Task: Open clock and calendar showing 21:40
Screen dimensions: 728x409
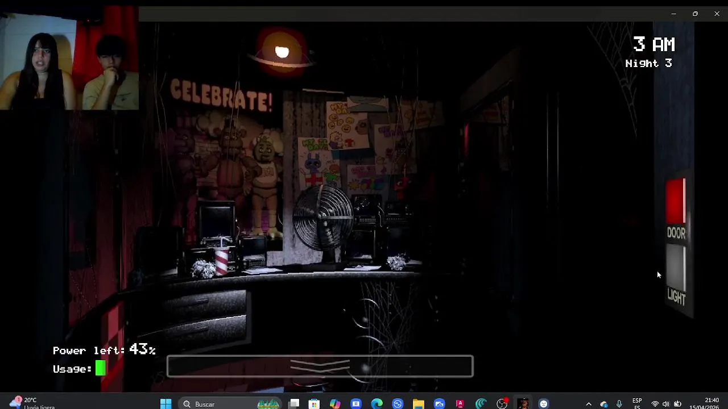Action: tap(704, 403)
